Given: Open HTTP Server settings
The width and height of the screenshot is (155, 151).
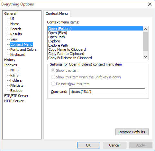Looking at the screenshot, I should [x=14, y=101].
